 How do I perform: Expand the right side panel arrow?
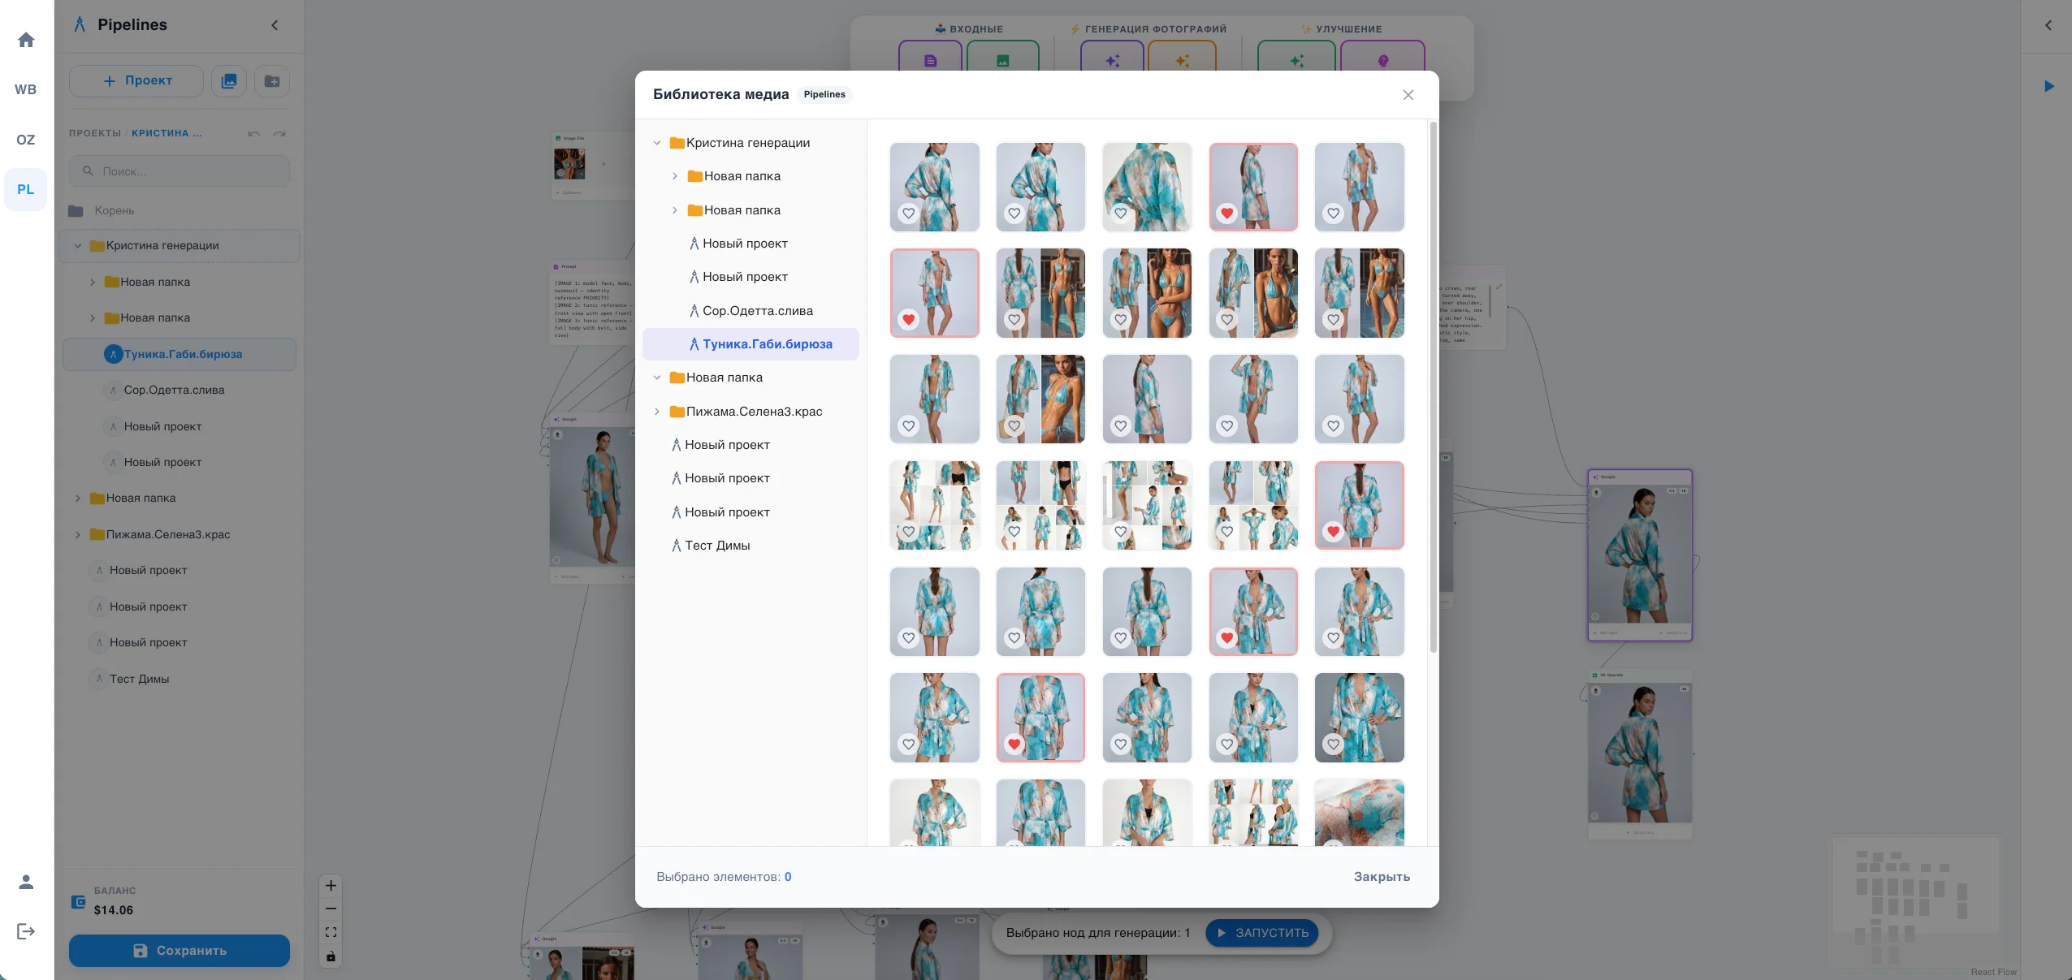tap(2048, 25)
